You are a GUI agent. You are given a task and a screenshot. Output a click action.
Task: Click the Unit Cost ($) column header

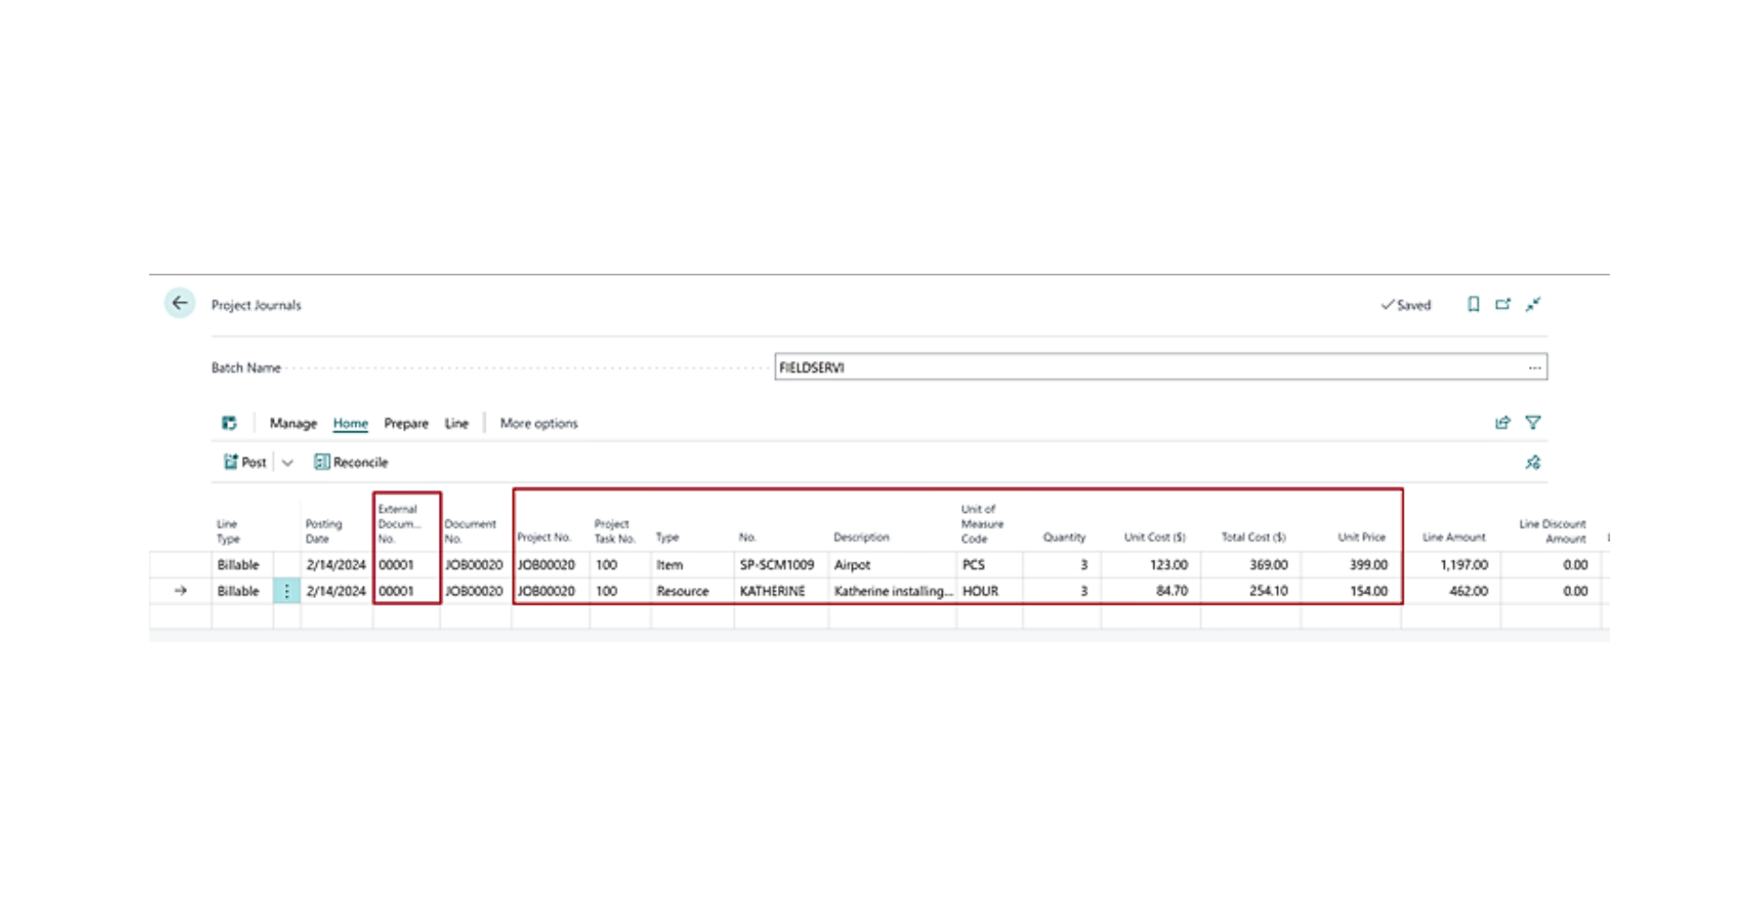click(1154, 538)
